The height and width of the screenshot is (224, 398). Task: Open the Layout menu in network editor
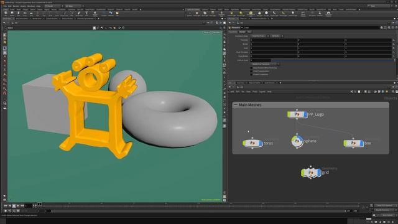click(x=262, y=91)
